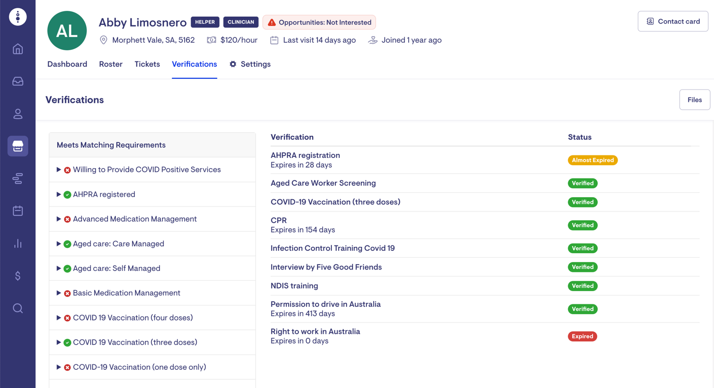Image resolution: width=714 pixels, height=388 pixels.
Task: Click the Almost Expired status badge
Action: coord(592,160)
